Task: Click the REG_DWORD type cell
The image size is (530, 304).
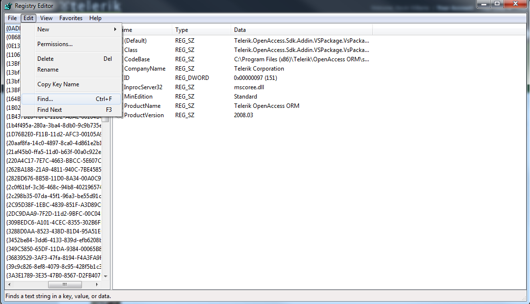Action: (192, 77)
